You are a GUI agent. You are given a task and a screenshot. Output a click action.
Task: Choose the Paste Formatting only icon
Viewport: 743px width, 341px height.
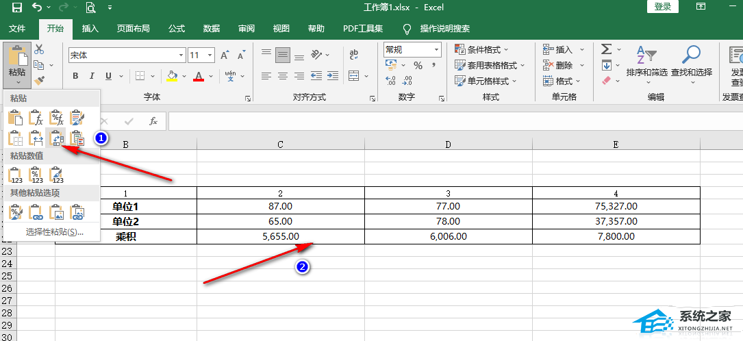pyautogui.click(x=16, y=212)
